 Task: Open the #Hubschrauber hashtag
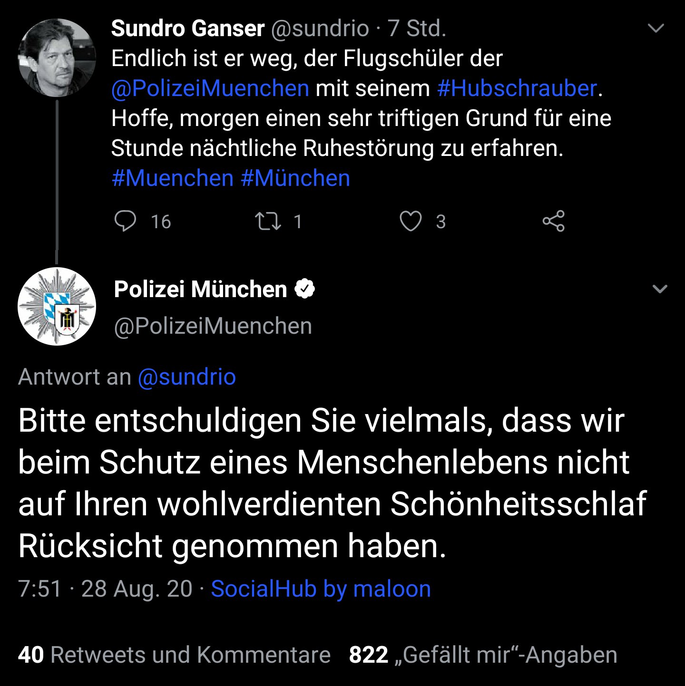[517, 88]
